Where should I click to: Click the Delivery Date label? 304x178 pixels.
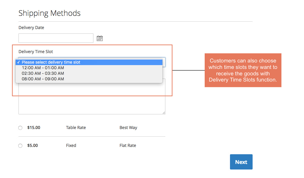(31, 28)
